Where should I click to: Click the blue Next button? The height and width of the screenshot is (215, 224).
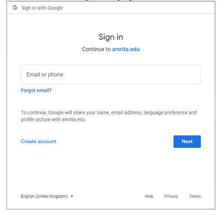click(187, 142)
